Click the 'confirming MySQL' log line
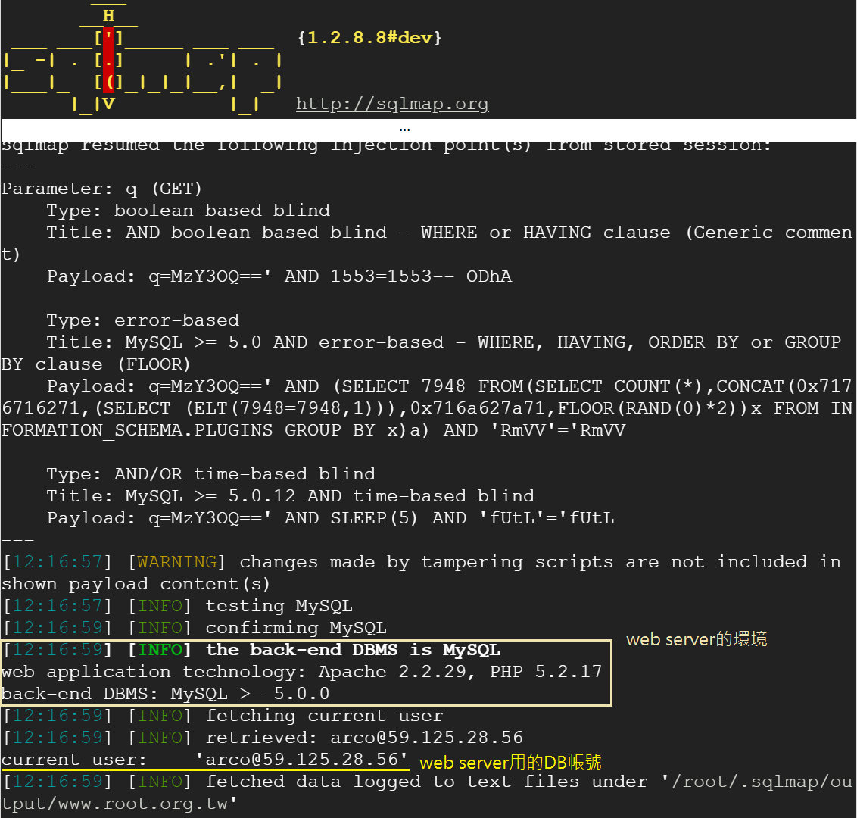Image resolution: width=857 pixels, height=818 pixels. tap(195, 628)
